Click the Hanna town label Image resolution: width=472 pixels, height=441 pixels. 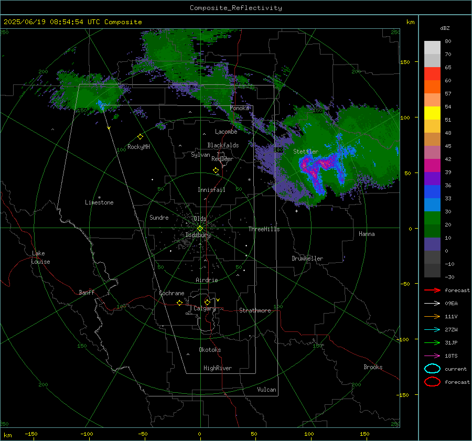point(367,234)
